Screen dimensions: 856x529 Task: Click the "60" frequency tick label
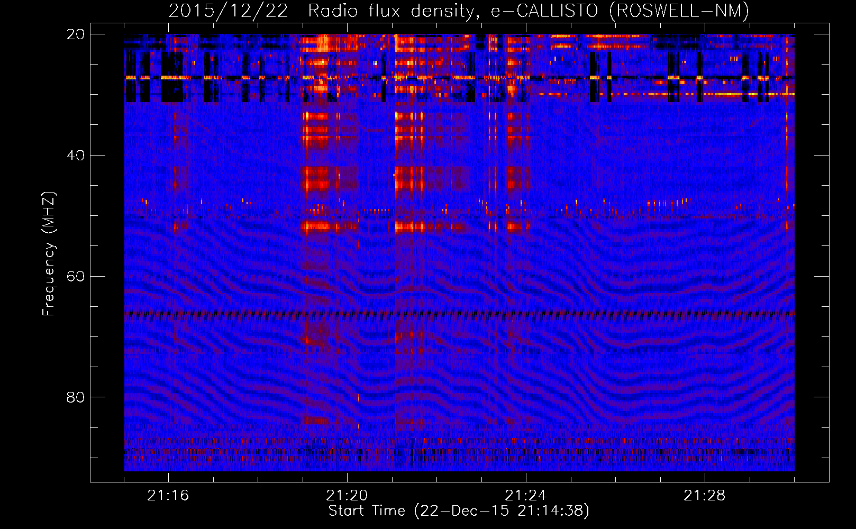(x=76, y=277)
